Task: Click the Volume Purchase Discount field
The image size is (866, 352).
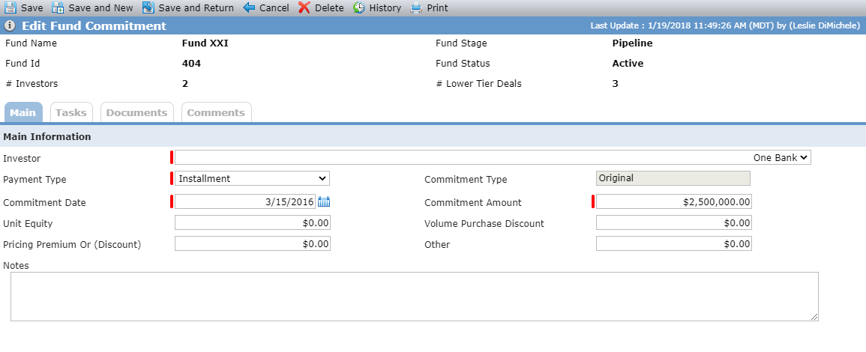Action: pyautogui.click(x=674, y=223)
